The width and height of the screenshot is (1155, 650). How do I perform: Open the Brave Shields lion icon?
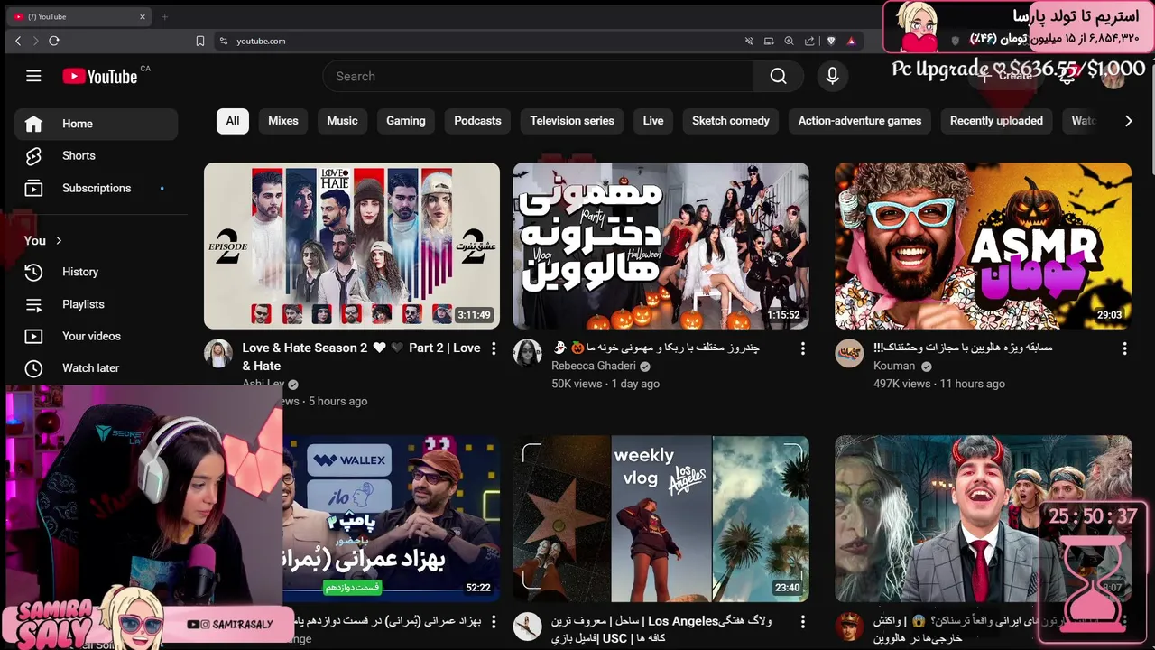[831, 41]
